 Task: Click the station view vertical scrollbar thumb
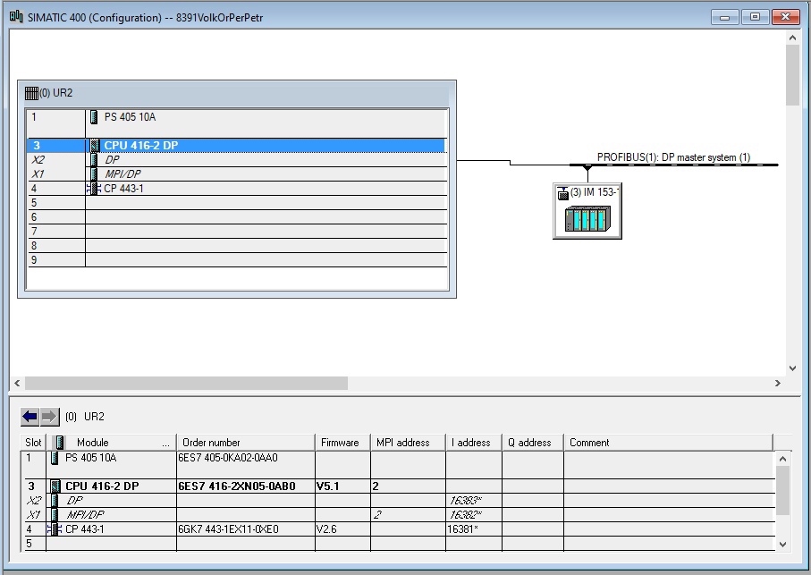click(792, 75)
